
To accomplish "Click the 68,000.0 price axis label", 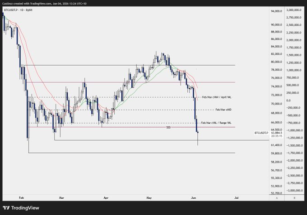I will 276,113.
